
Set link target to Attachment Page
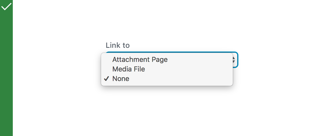(140, 59)
